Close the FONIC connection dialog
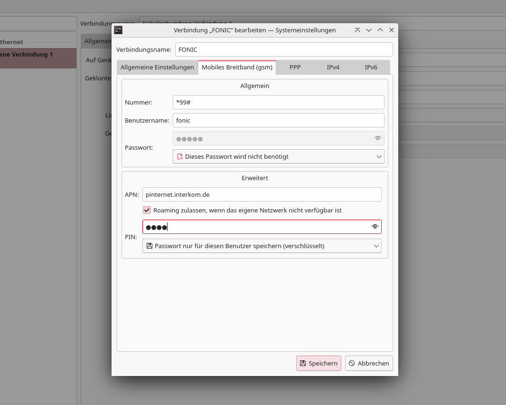 pos(392,30)
